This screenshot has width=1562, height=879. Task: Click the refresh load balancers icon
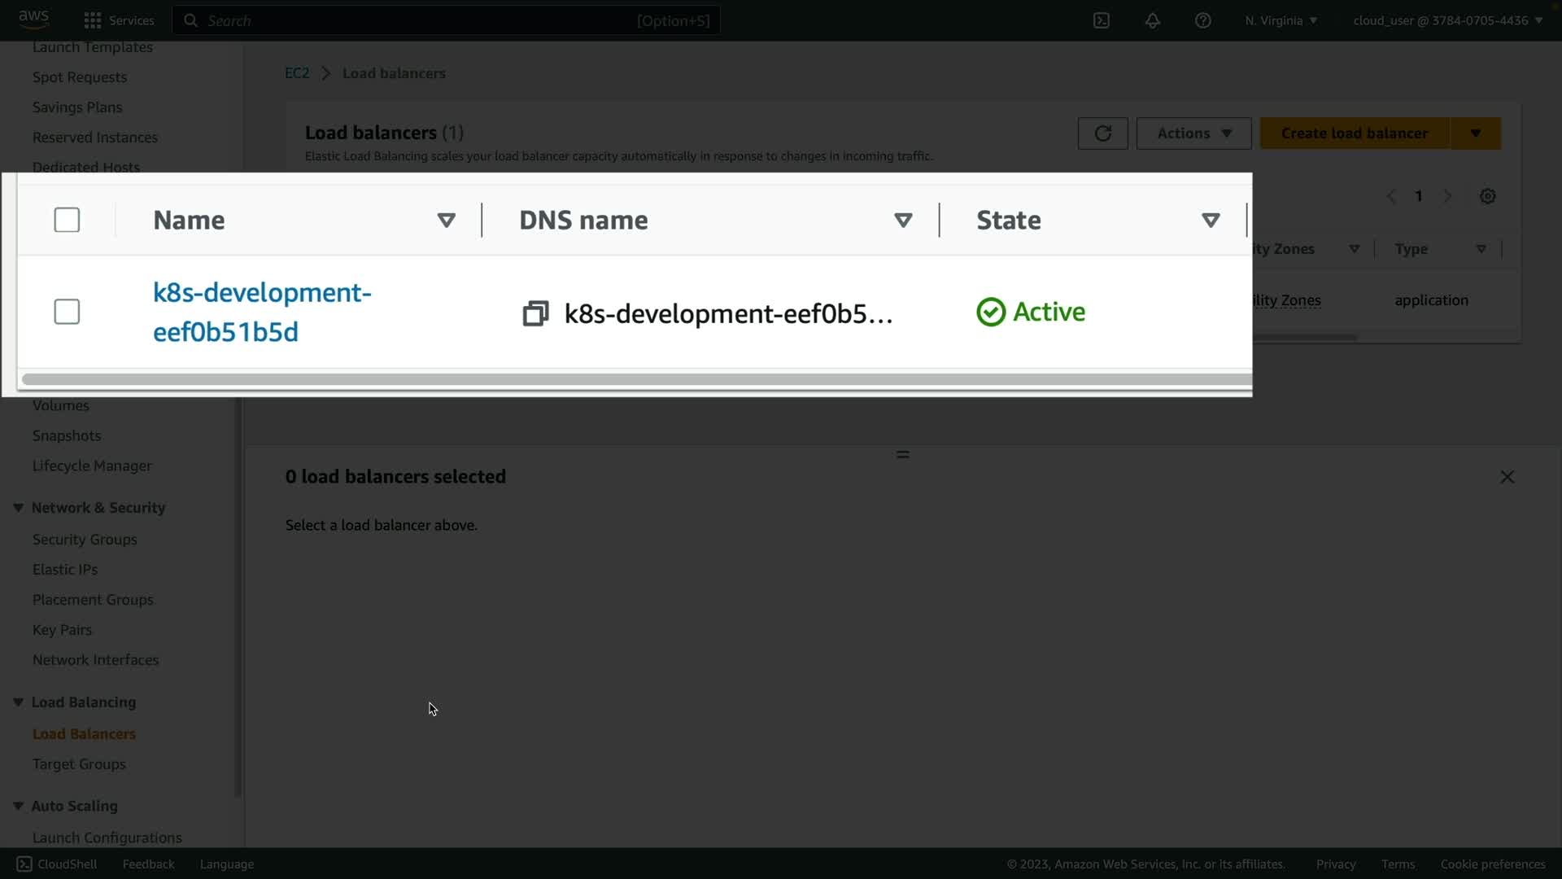(1102, 133)
